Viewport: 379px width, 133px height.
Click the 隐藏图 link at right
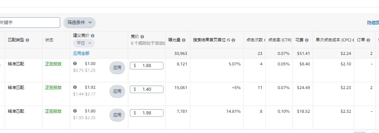coord(373,23)
